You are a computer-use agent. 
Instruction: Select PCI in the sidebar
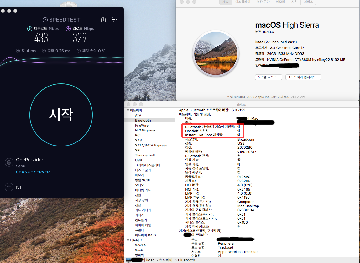click(138, 135)
